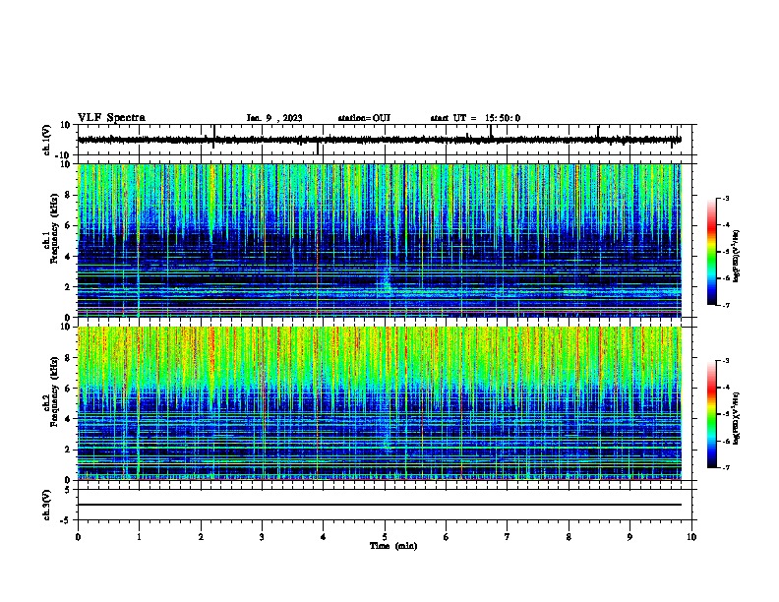Click the "-3" label on ch.1 color scale

[x=726, y=198]
